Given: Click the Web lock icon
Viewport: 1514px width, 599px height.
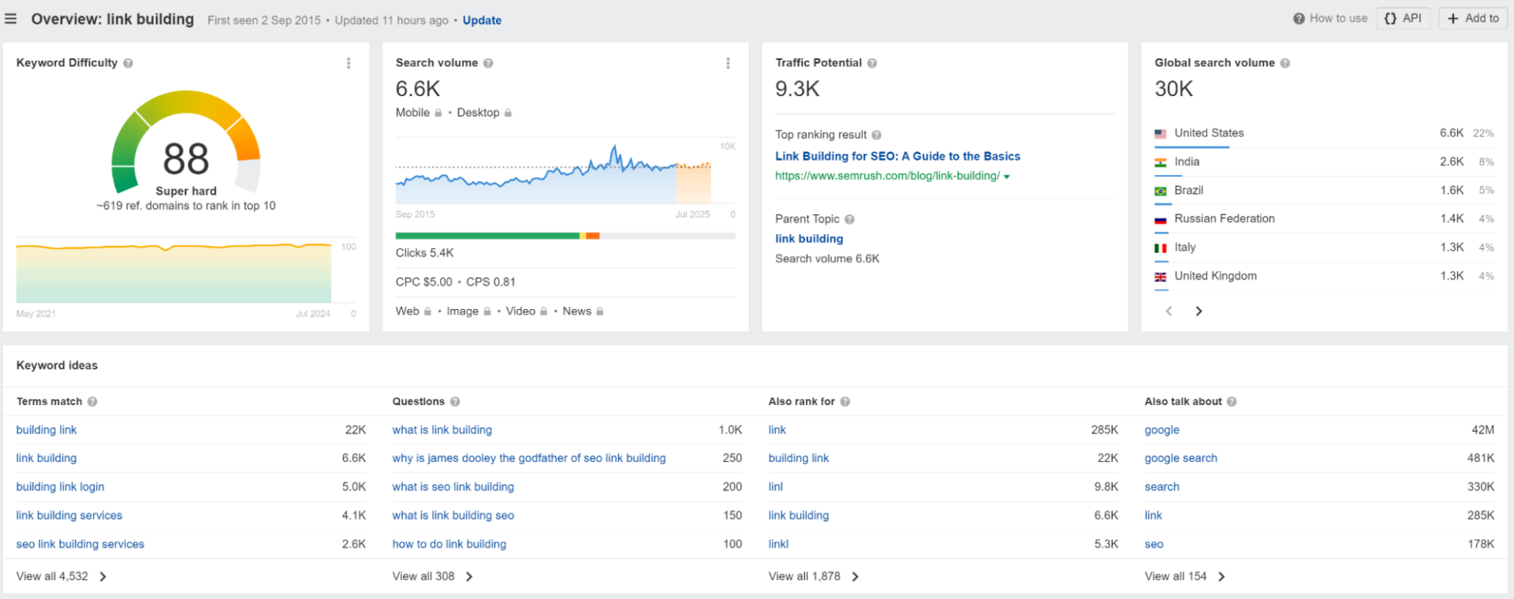Looking at the screenshot, I should [x=428, y=311].
